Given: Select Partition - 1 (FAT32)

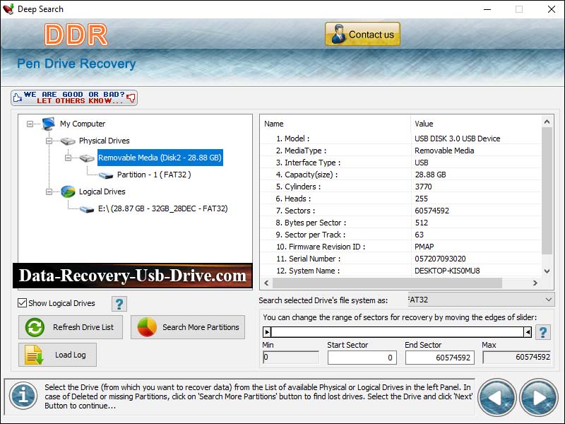Looking at the screenshot, I should pos(154,175).
